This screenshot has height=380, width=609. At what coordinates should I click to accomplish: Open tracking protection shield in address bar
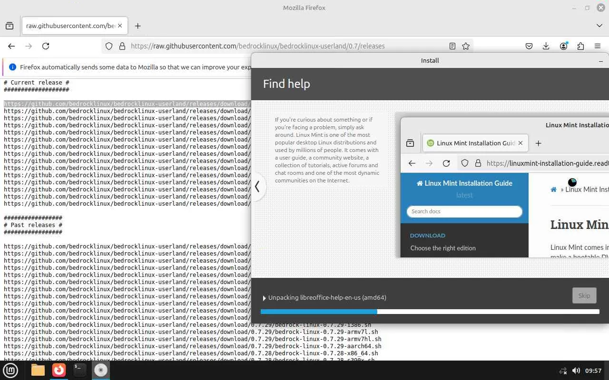[109, 46]
